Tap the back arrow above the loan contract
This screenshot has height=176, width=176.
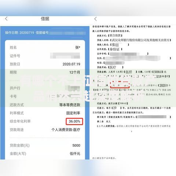coord(95,19)
